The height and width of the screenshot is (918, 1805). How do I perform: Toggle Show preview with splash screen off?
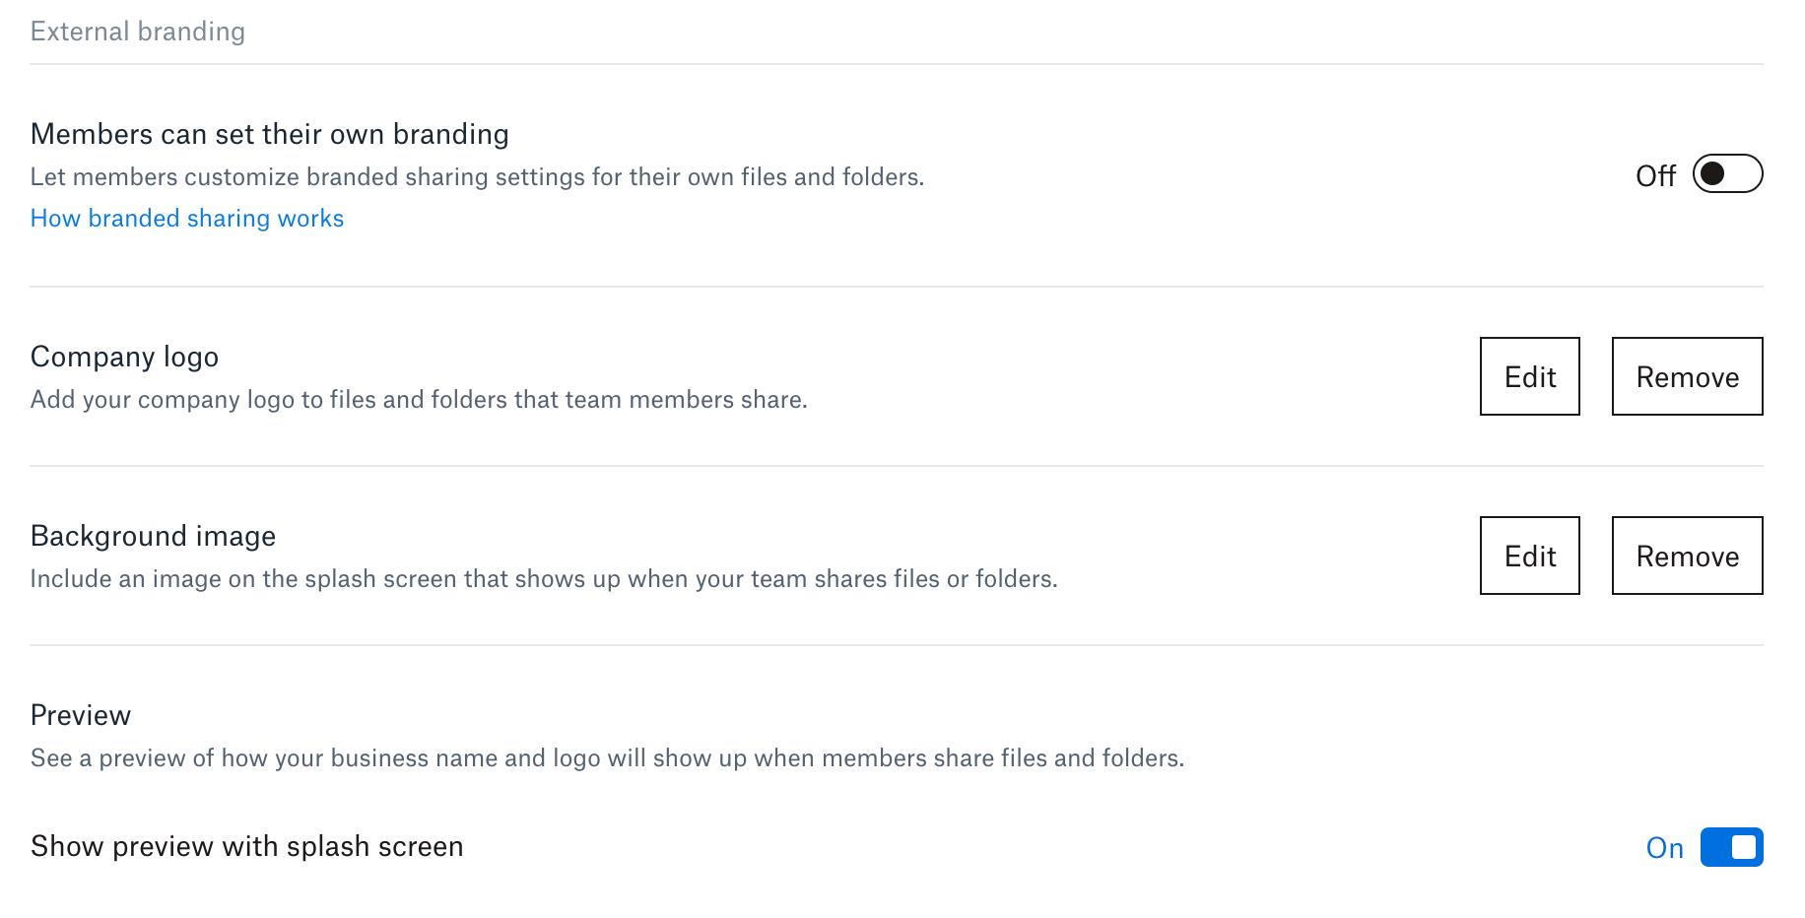click(x=1730, y=846)
